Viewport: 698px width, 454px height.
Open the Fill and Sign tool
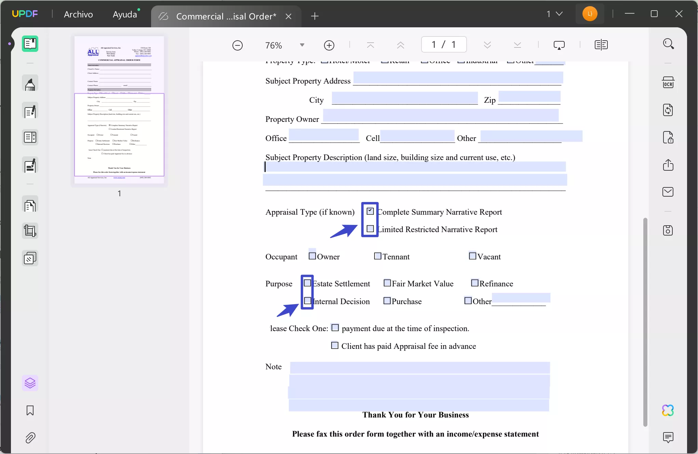pos(30,166)
